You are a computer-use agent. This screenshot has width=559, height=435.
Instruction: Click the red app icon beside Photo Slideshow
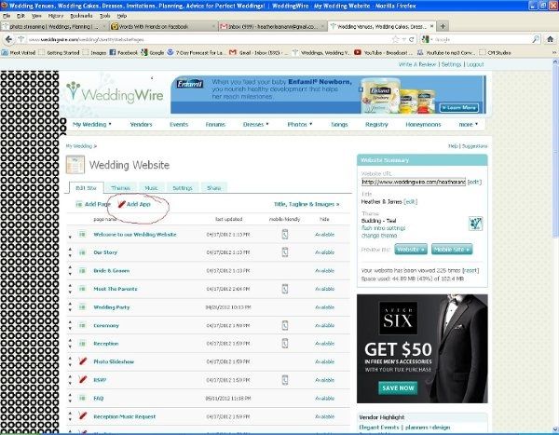pyautogui.click(x=82, y=360)
